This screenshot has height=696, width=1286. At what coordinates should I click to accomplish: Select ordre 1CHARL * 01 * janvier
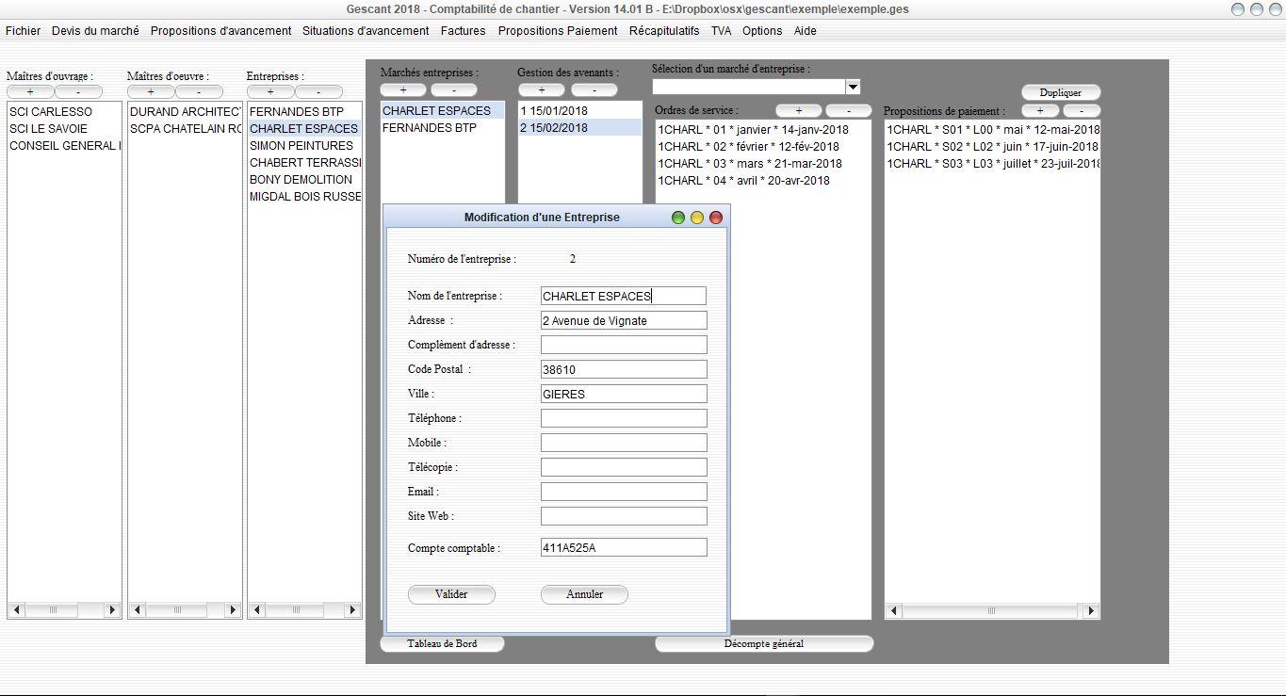[x=763, y=129]
